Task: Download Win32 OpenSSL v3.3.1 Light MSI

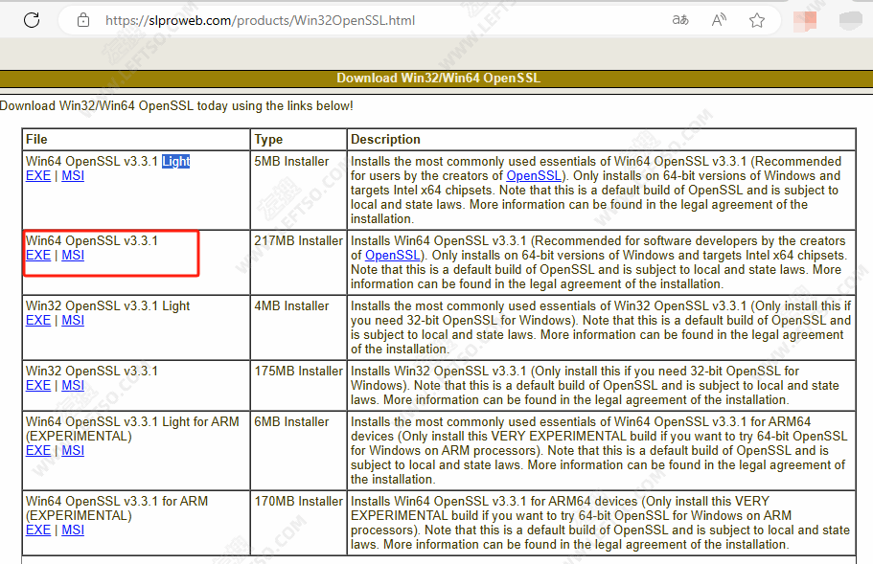Action: click(73, 321)
